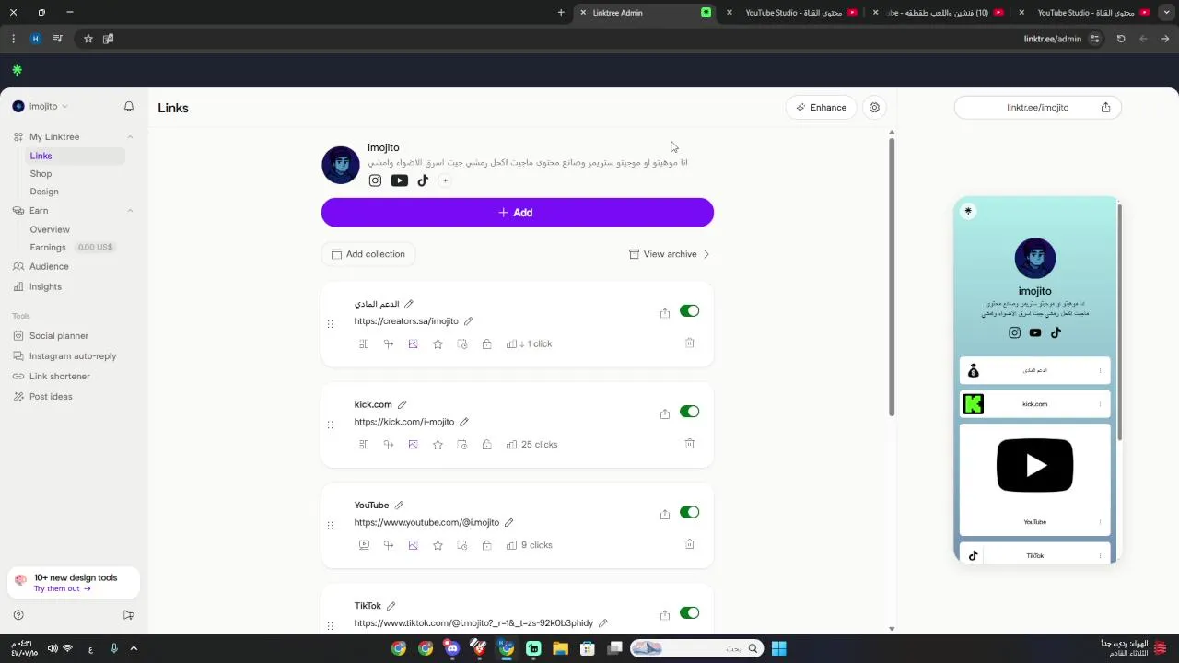The height and width of the screenshot is (663, 1179).
Task: Turn off the kick.com link toggle
Action: click(690, 412)
